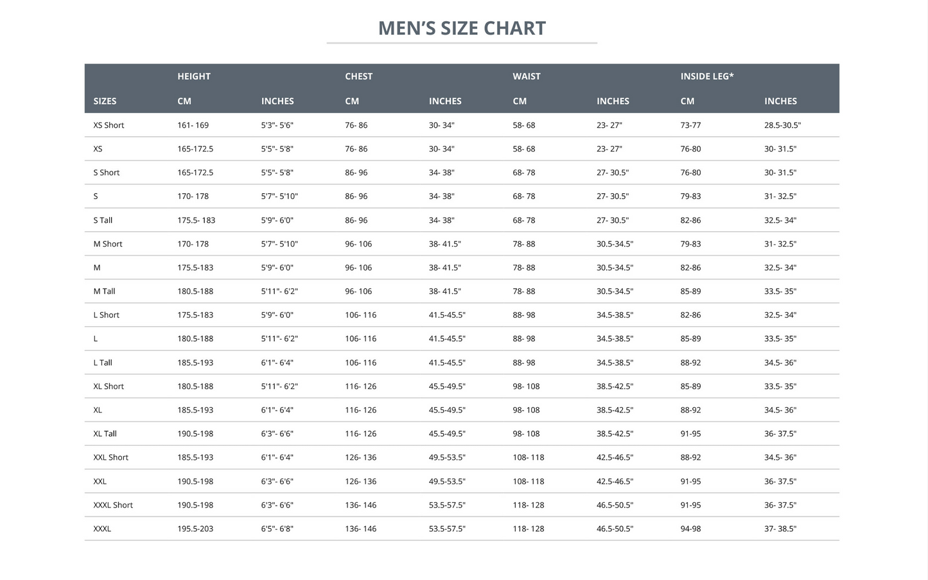This screenshot has height=580, width=928.
Task: Select the XS Short row label
Action: 109,125
